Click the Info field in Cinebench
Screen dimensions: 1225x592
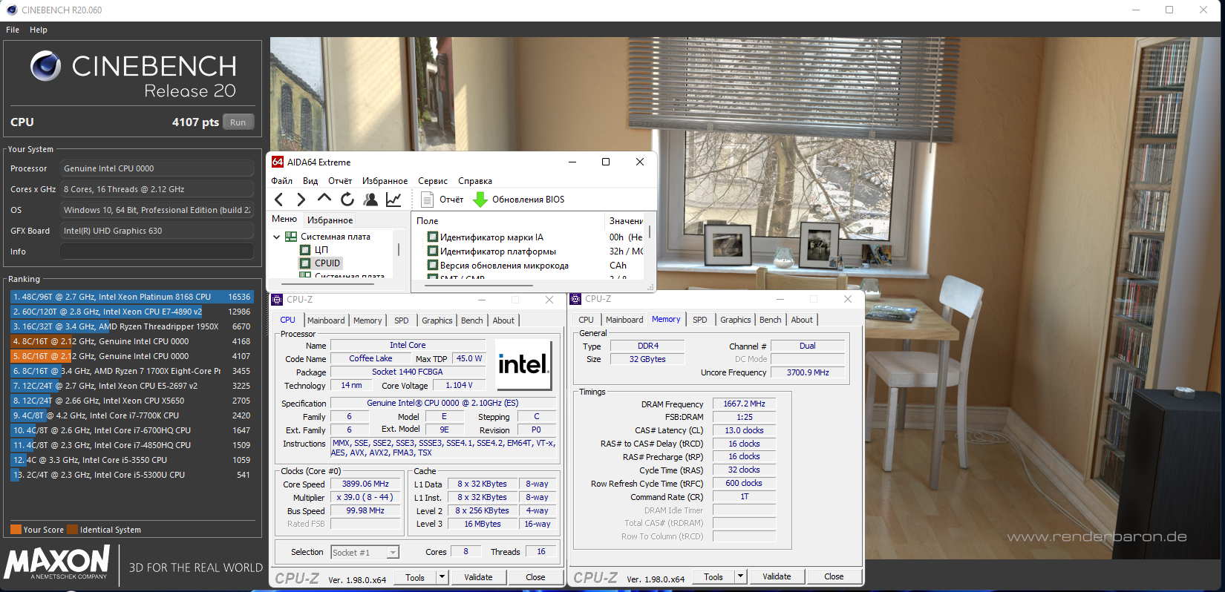(x=157, y=251)
